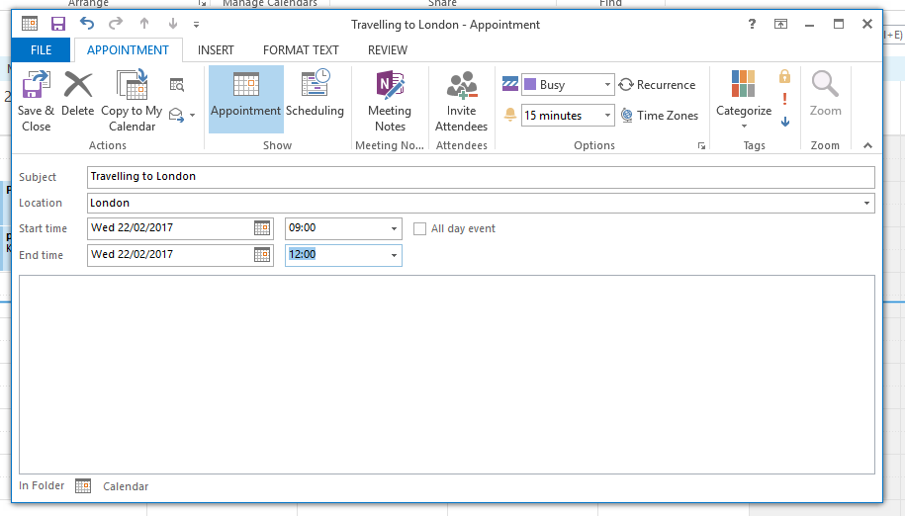The width and height of the screenshot is (905, 516).
Task: Open Start time date picker calendar
Action: tap(262, 228)
